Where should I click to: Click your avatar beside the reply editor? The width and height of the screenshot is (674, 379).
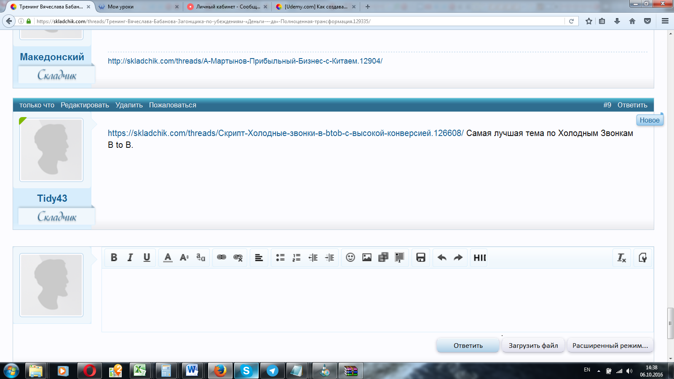click(x=51, y=285)
